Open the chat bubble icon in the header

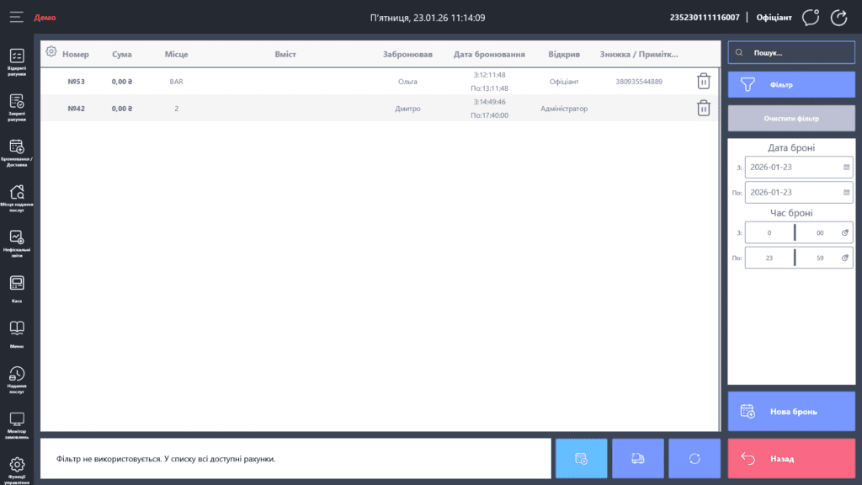point(811,18)
